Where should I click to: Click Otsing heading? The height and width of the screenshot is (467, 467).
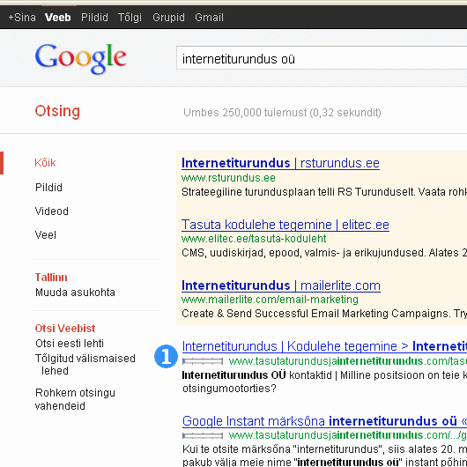coord(57,111)
